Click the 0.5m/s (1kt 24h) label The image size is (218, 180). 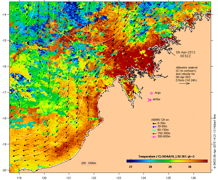coord(186,80)
